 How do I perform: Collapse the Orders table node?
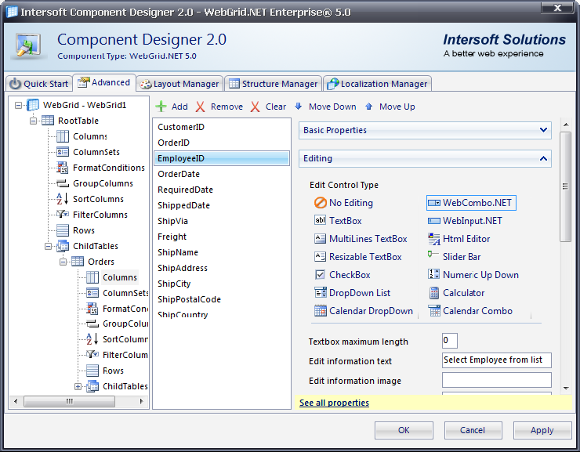click(x=63, y=262)
